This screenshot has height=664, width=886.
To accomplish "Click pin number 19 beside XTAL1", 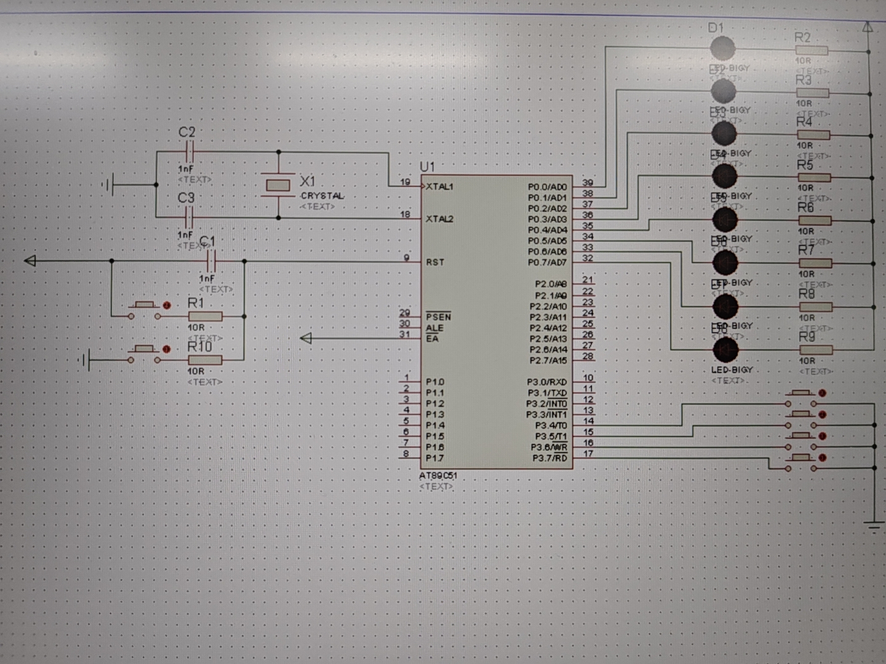I will 405,182.
